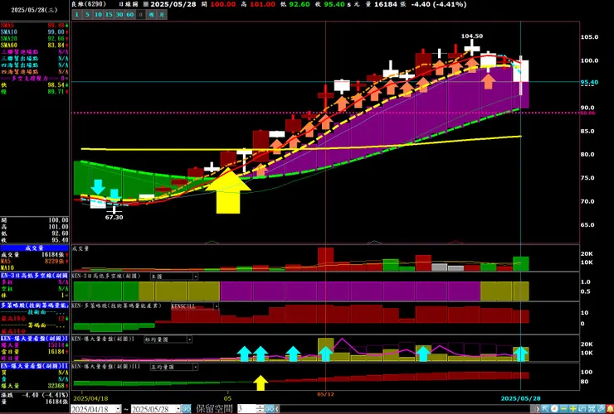The height and width of the screenshot is (414, 614).
Task: Switch to 30-minute chart interval
Action: 119,15
